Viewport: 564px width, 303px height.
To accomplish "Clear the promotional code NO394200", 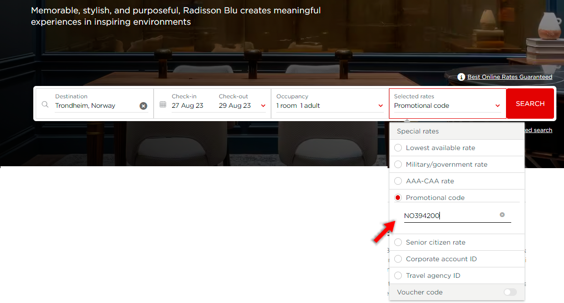I will coord(502,215).
